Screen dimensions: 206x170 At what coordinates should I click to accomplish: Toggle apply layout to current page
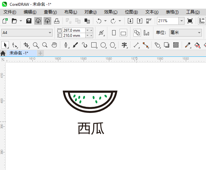(x=146, y=33)
